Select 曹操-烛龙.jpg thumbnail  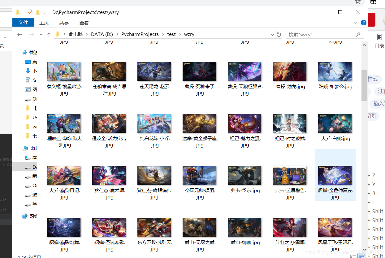click(x=290, y=71)
